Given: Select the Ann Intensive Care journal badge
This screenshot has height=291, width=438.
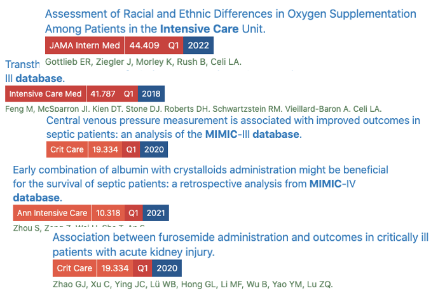Looking at the screenshot, I should pos(53,213).
